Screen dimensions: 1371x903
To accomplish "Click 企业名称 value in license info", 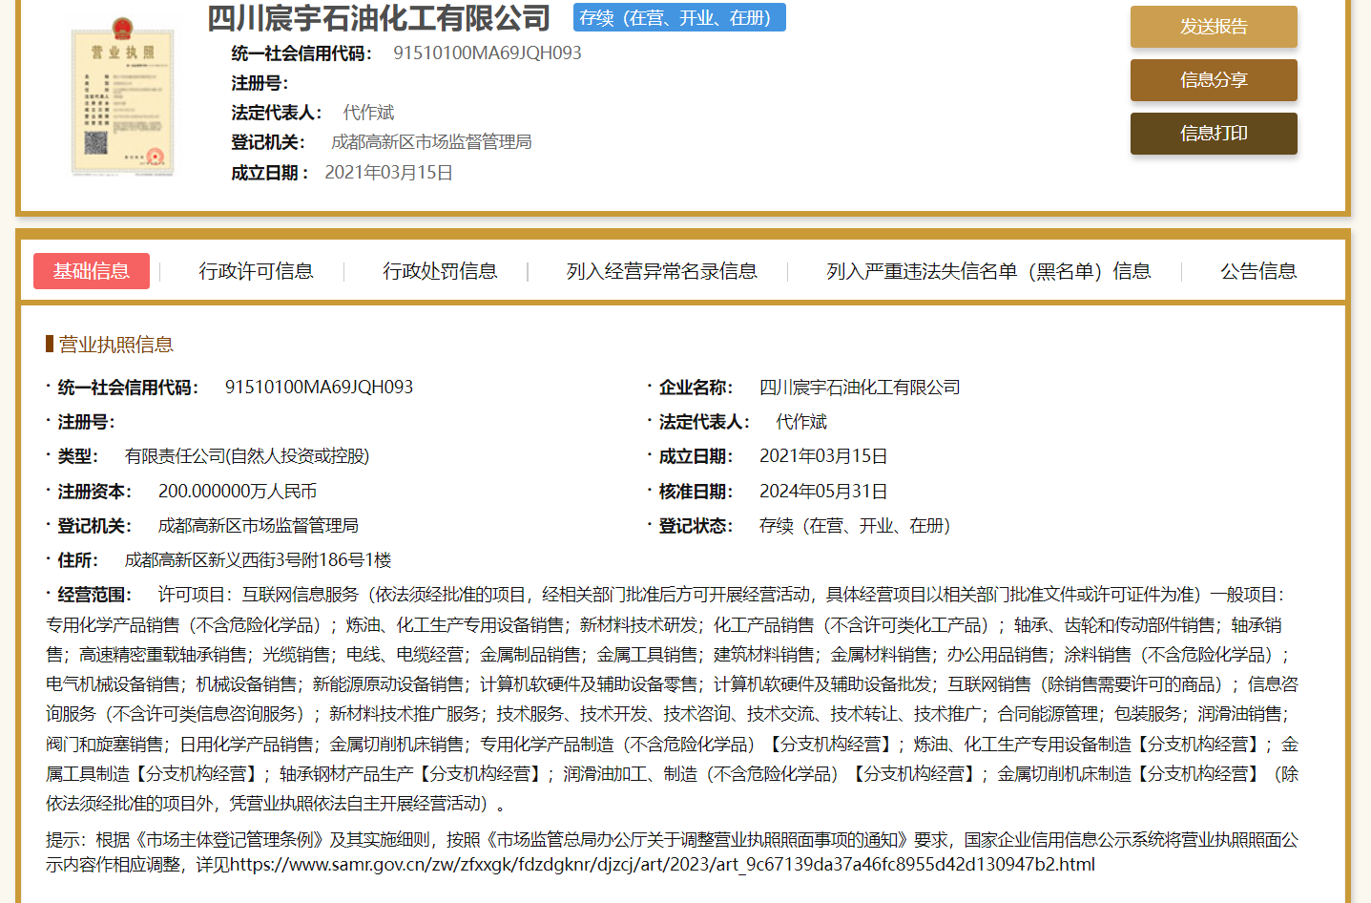I will (860, 387).
